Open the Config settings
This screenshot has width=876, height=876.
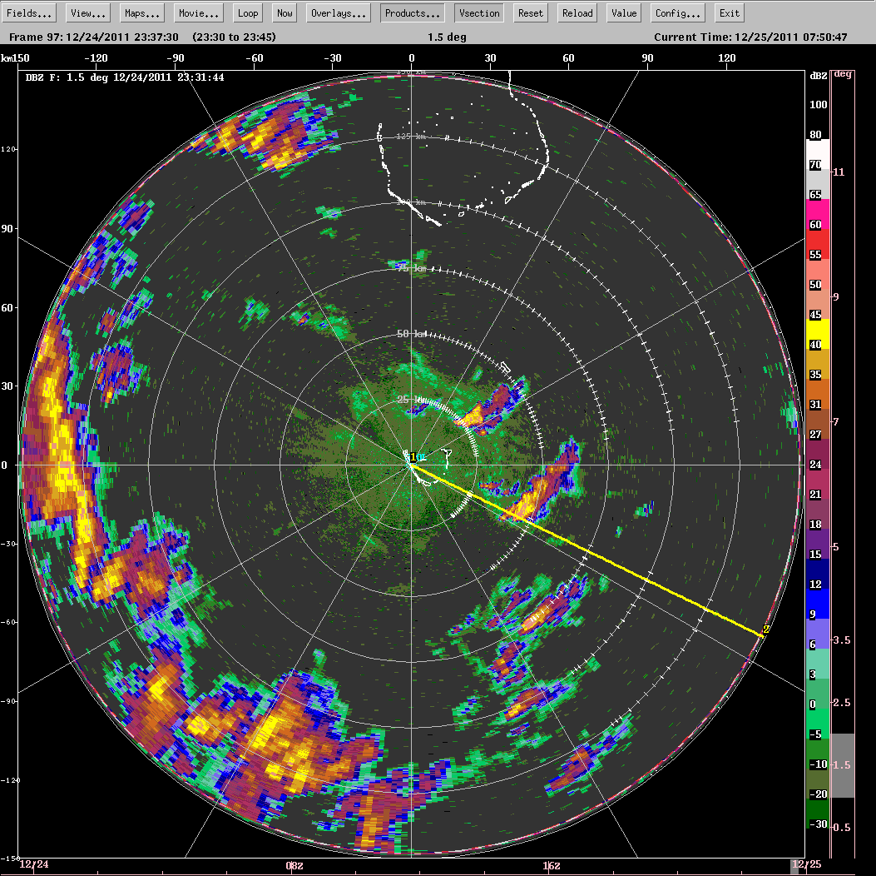(678, 13)
